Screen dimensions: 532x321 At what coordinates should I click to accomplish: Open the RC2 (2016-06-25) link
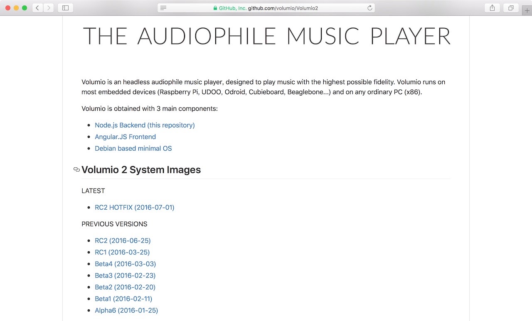(123, 240)
